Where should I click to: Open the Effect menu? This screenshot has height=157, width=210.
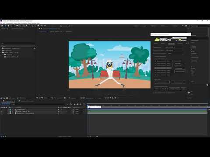tap(19, 23)
